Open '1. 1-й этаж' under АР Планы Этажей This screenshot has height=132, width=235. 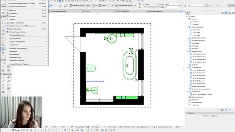196,35
